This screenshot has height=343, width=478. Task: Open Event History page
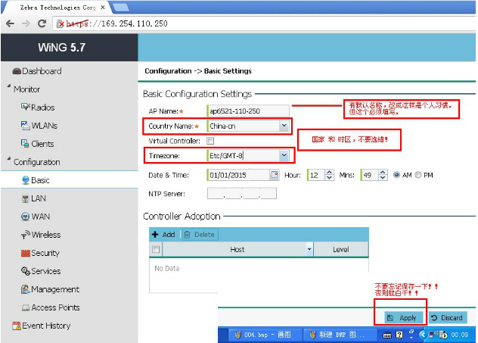click(41, 326)
